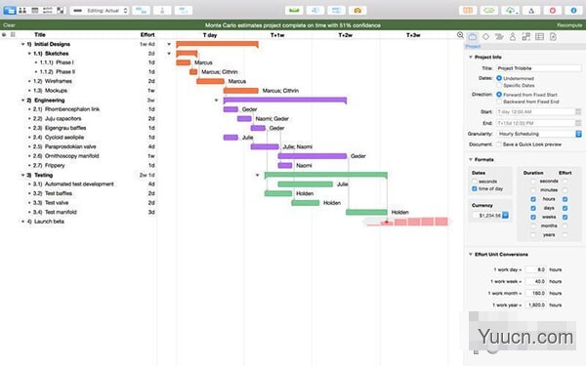Click the Clear button in green banner
Screen dimensions: 586x366
pos(9,25)
